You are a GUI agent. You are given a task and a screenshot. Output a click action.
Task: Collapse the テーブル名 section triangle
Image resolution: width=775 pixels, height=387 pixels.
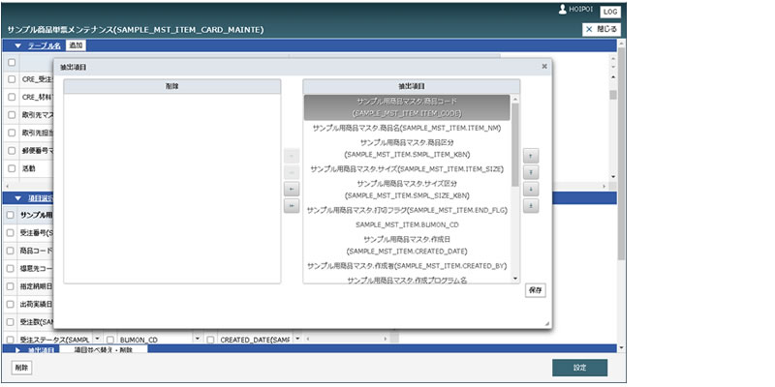tap(18, 45)
